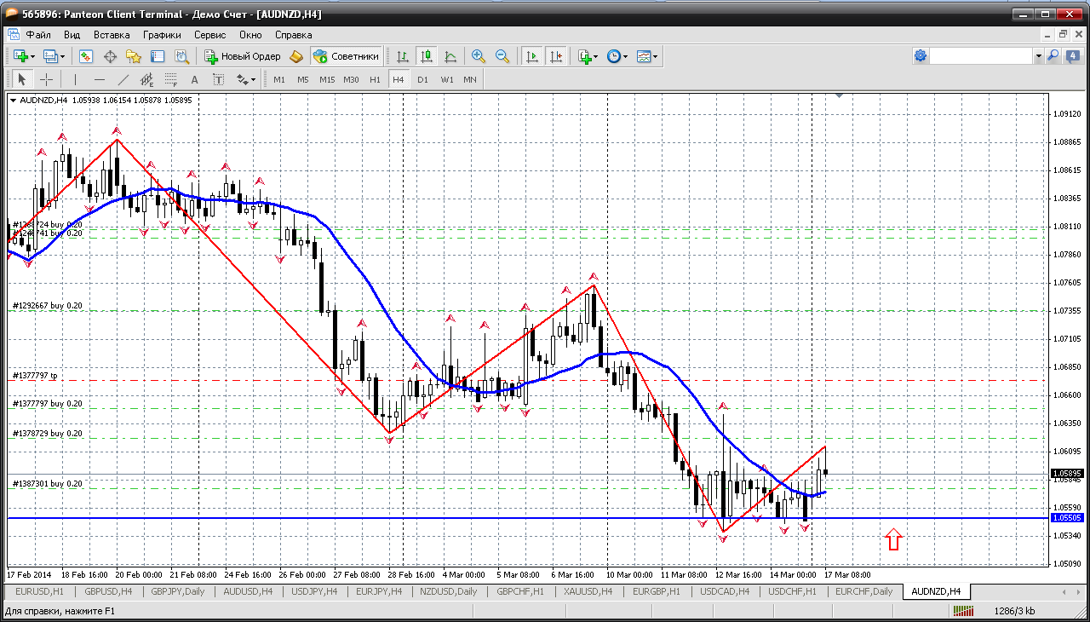
Task: Toggle the chart auto scroll button
Action: [x=532, y=56]
